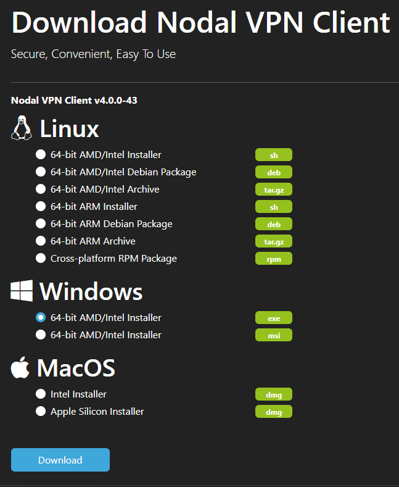Click the dmg badge beside Apple Silicon Installer

(x=274, y=412)
